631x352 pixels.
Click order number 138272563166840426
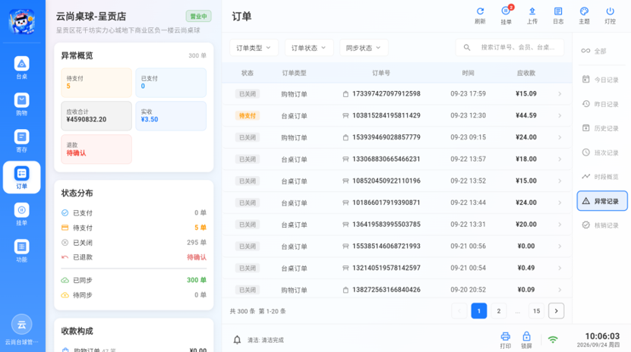tap(386, 290)
